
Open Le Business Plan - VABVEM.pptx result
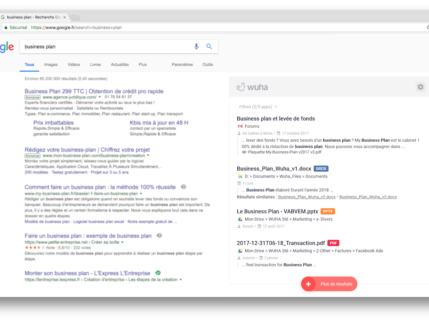[278, 212]
